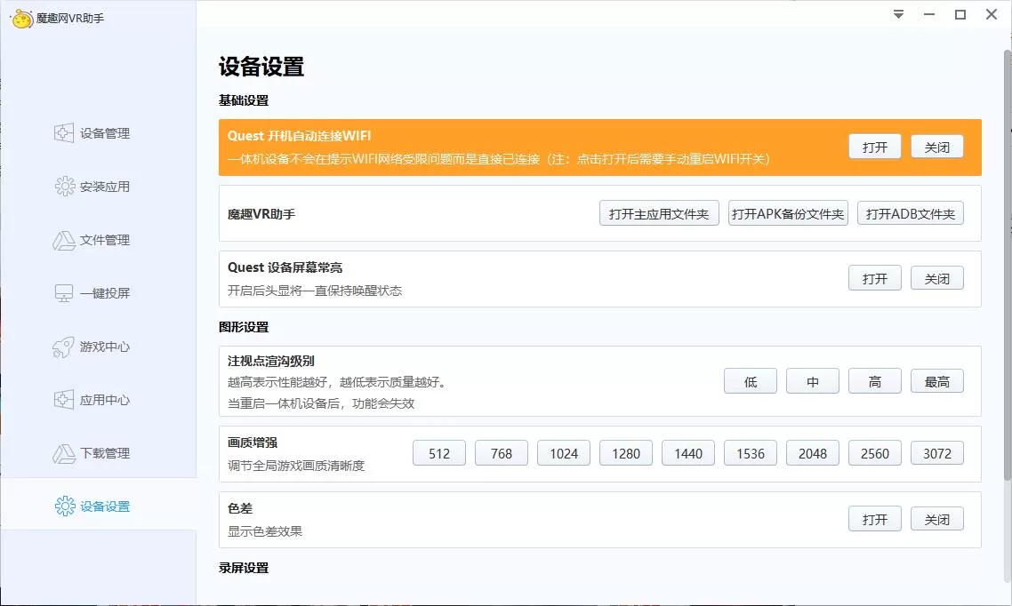
Task: Switch to 安装应用 page label
Action: [x=105, y=187]
